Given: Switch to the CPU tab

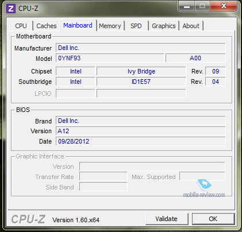Looking at the screenshot, I should [21, 26].
